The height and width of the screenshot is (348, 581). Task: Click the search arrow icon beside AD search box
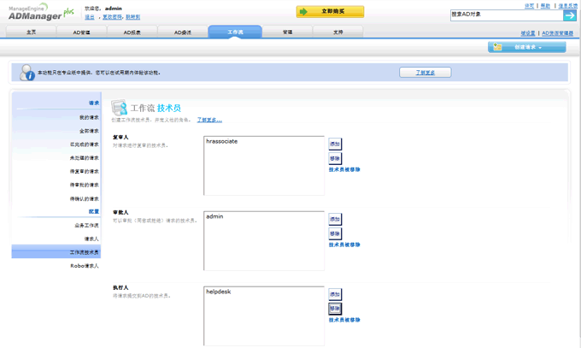570,15
